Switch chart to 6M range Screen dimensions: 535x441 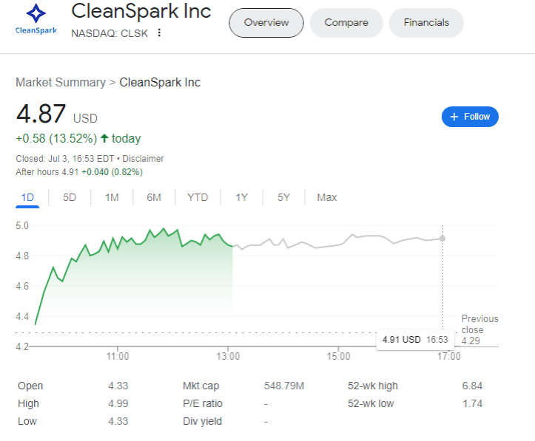coord(154,197)
